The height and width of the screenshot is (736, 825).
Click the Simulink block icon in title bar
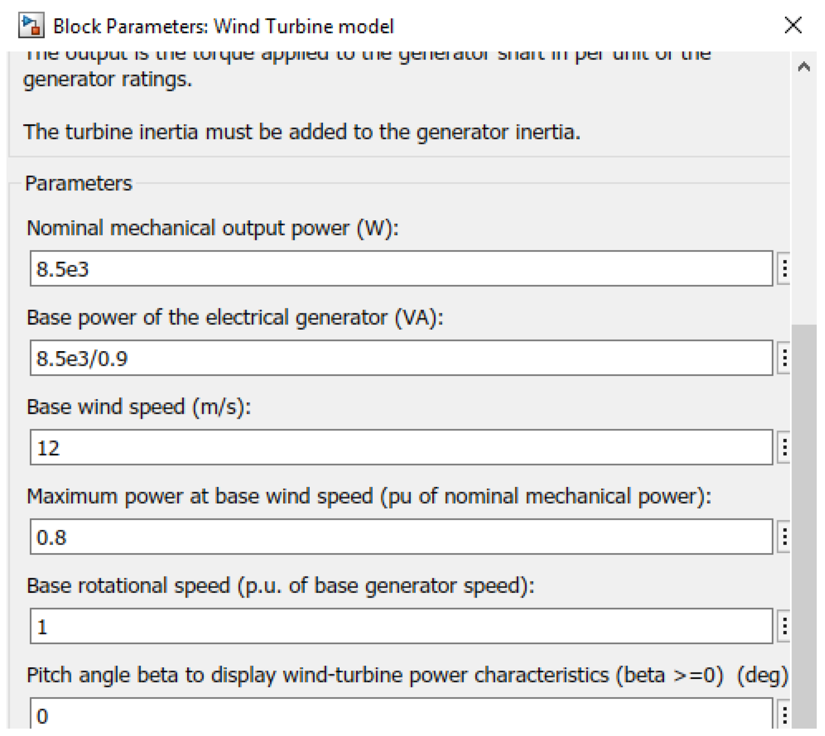(31, 25)
